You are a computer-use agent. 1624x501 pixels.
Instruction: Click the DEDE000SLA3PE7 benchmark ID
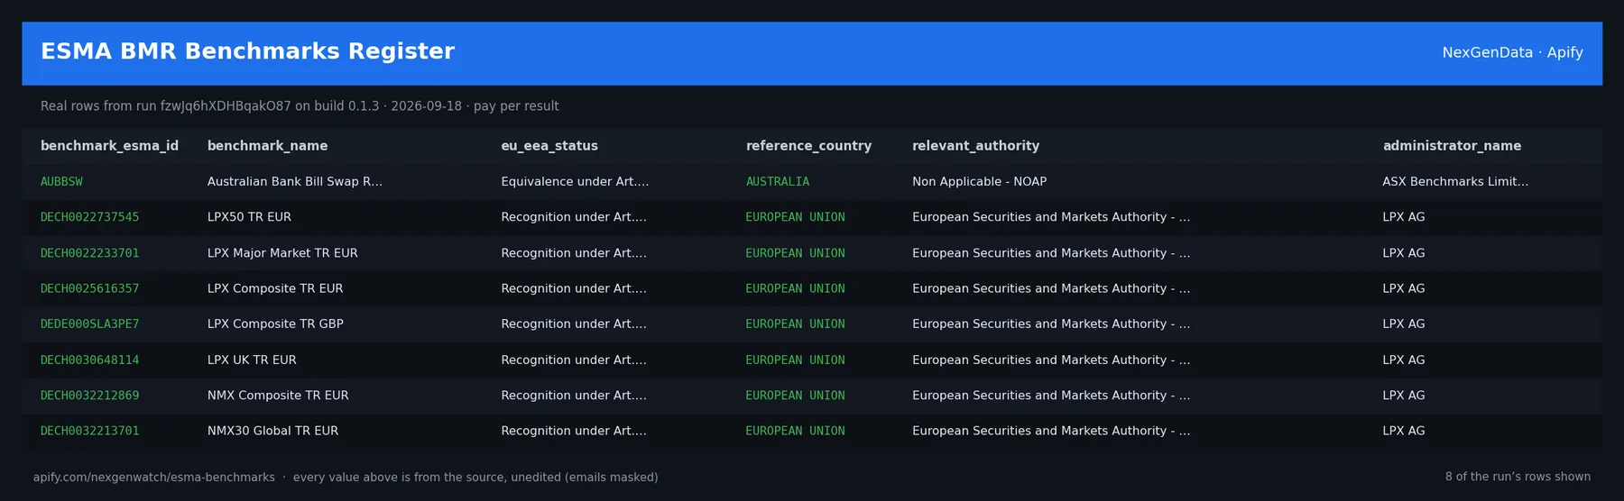click(x=89, y=323)
